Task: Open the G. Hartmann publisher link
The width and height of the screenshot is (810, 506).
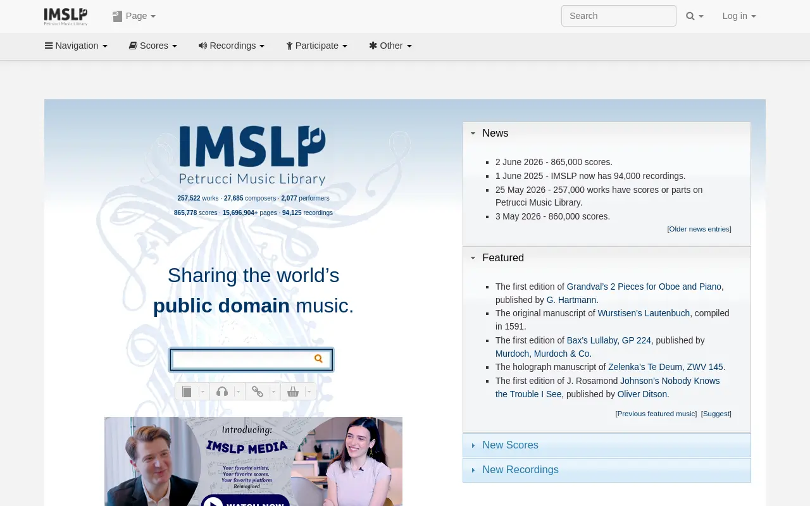Action: [571, 300]
